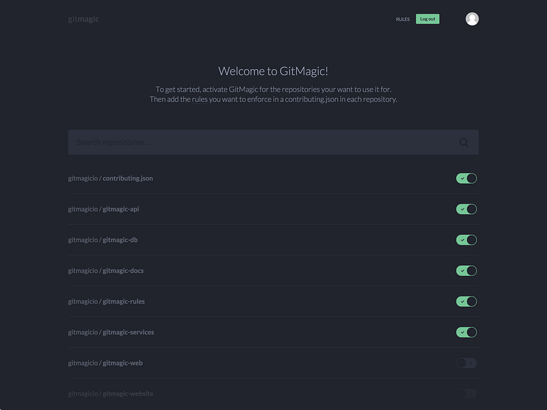Click the gitmagic logo in the header

pyautogui.click(x=82, y=18)
